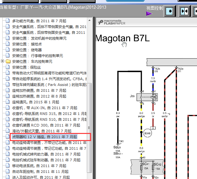The image size is (197, 179).
Task: Open 带自动起停系统的 1.4 升汽油发动机 CFBA
Action: (49, 79)
